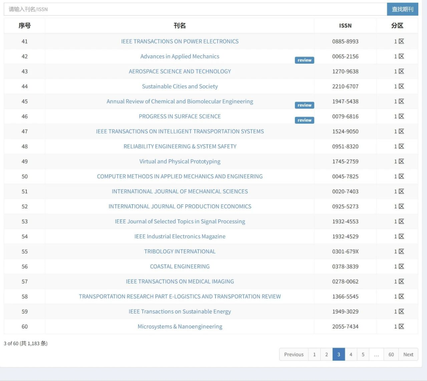Screen dimensions: 427x381
Task: Go to Previous page of results
Action: point(294,355)
